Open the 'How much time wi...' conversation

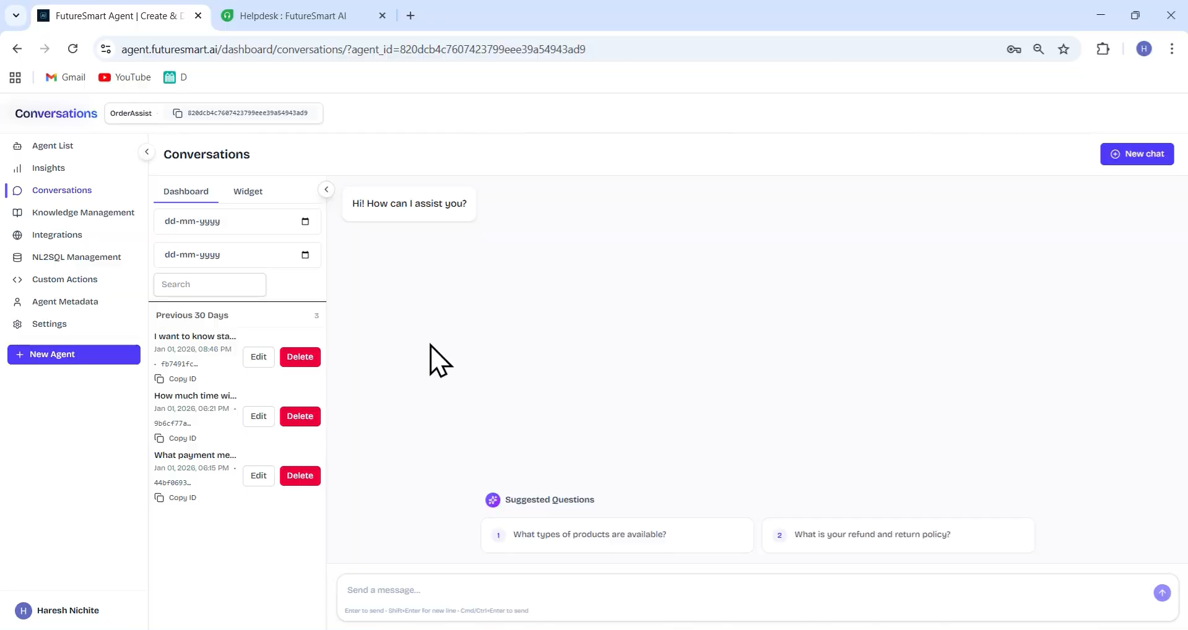[x=195, y=395]
